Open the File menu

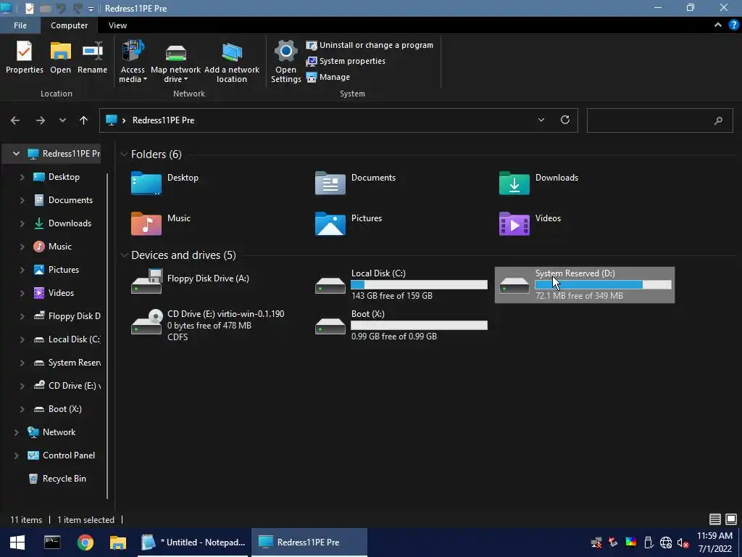pos(20,25)
